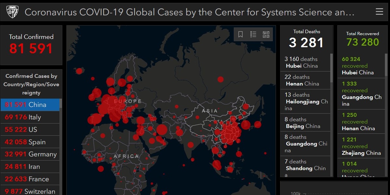Open the hamburger menu in header
Screen dimensions: 390x195
tap(379, 12)
